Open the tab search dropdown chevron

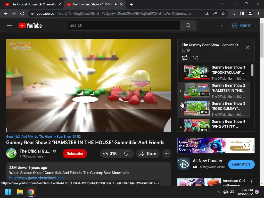click(222, 4)
